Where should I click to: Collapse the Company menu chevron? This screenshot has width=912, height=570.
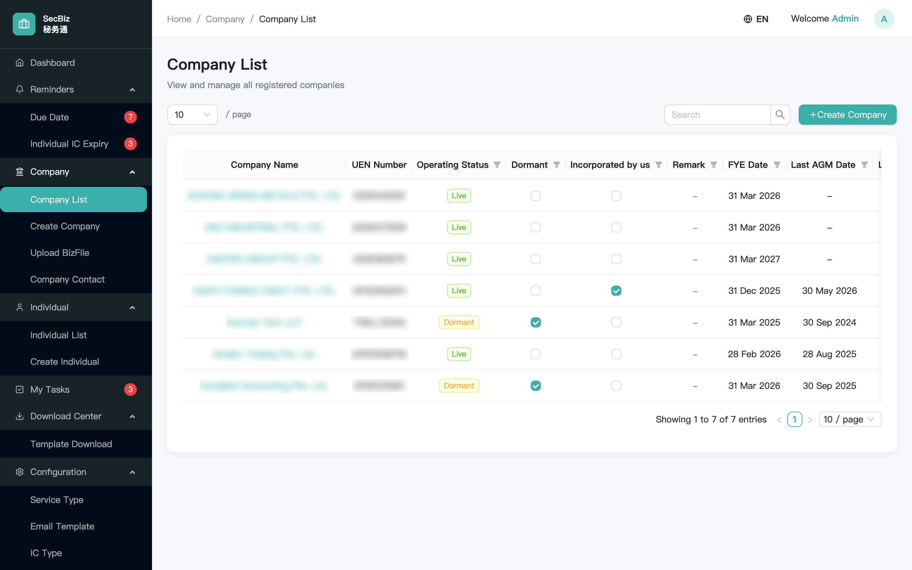(x=132, y=172)
